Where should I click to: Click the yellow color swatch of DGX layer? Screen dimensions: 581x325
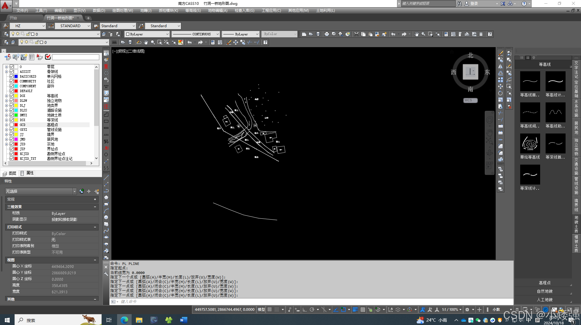coord(16,96)
